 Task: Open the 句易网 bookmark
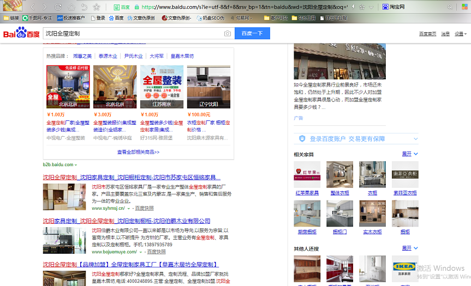[241, 18]
